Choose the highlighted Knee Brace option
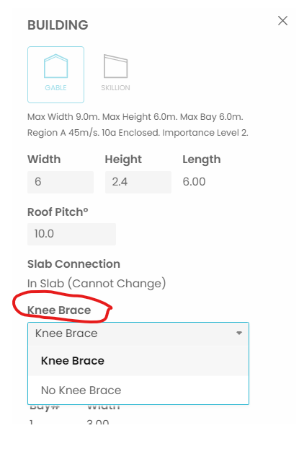299x449 pixels. tap(138, 360)
